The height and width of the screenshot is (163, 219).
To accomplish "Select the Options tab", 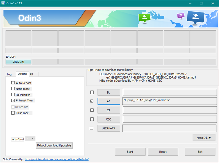I will (22, 74).
